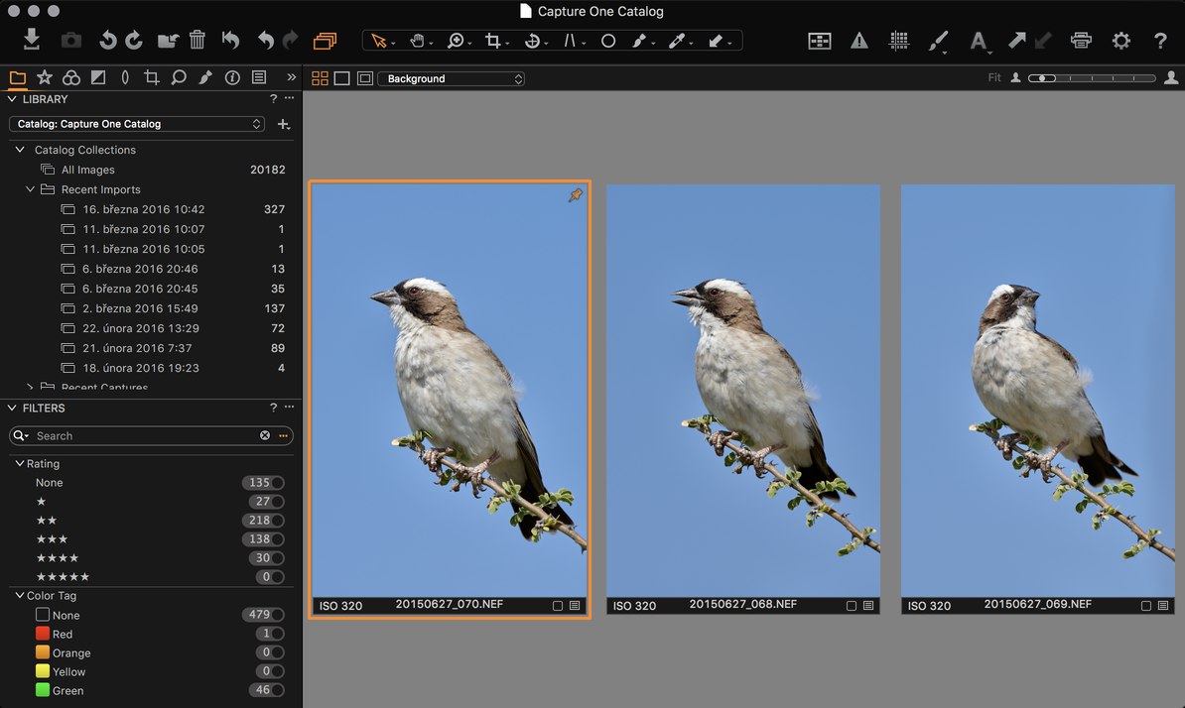
Task: Toggle the four-star rating filter
Action: 277,558
